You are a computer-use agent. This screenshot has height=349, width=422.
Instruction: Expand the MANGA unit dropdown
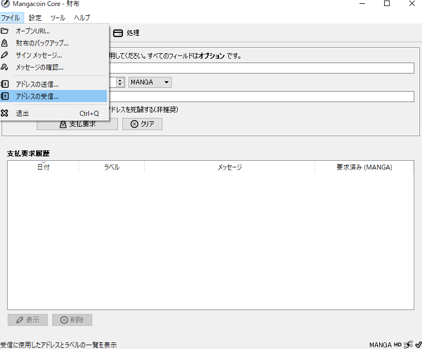point(150,82)
